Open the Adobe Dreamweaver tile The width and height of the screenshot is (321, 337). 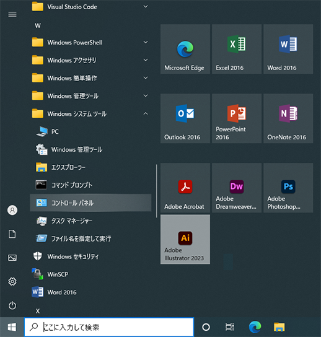tap(237, 188)
